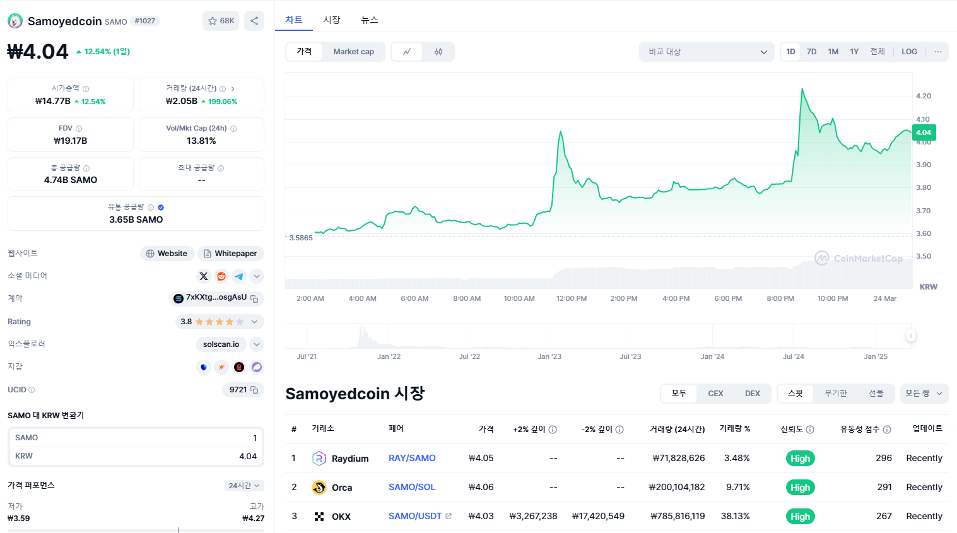This screenshot has width=957, height=533.
Task: Switch to the 뉴스 tab
Action: 370,20
